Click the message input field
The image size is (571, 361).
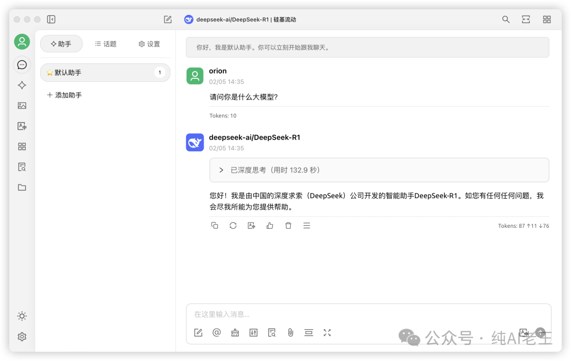(369, 314)
